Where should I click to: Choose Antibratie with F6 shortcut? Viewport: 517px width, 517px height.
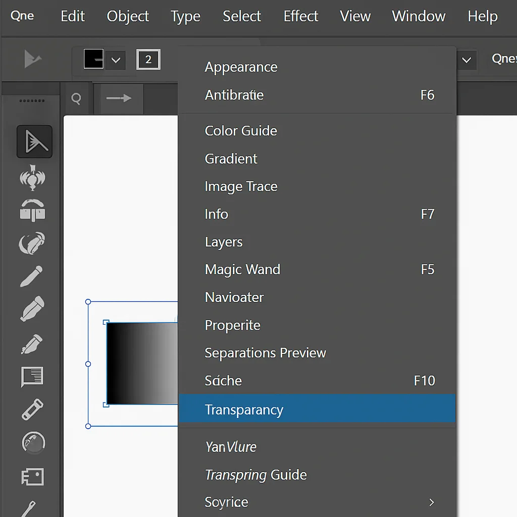pyautogui.click(x=317, y=95)
